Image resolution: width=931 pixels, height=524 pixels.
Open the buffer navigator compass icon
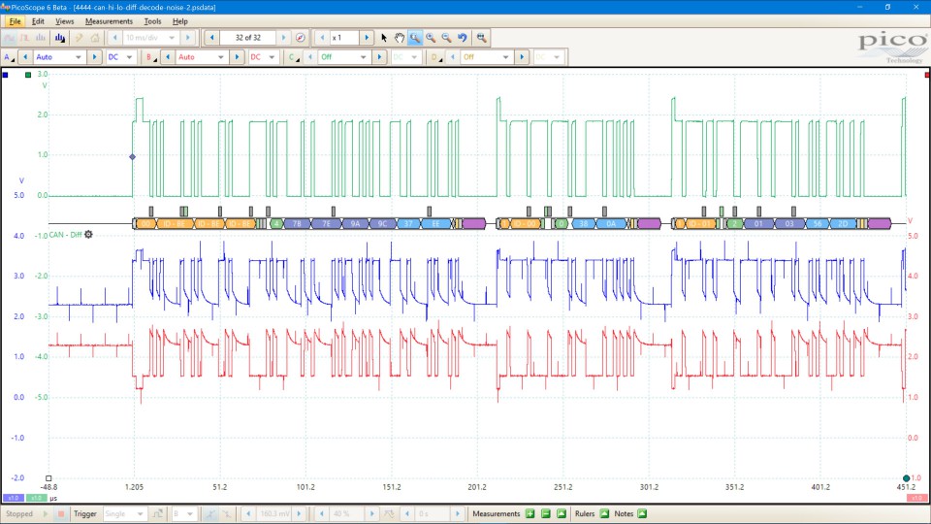pyautogui.click(x=300, y=38)
